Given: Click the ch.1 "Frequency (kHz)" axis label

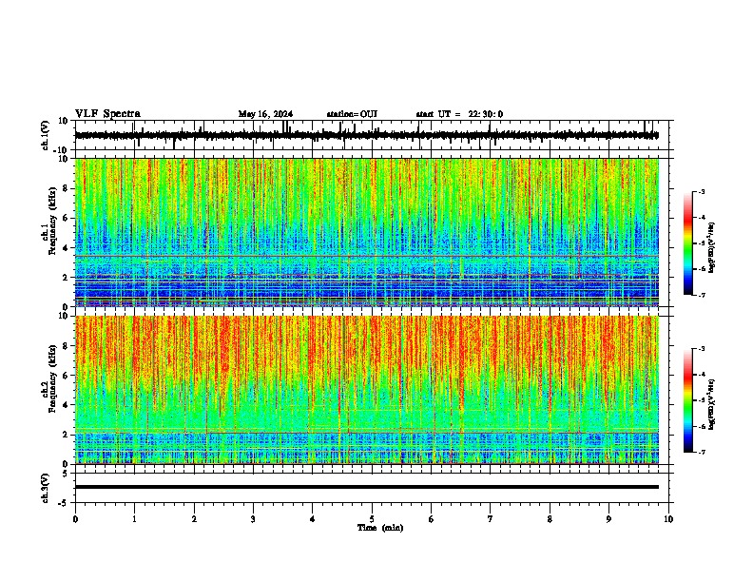Looking at the screenshot, I should [52, 222].
